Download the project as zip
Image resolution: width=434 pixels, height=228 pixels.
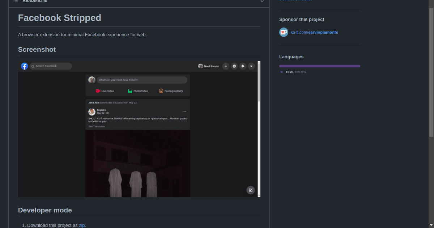coord(82,225)
